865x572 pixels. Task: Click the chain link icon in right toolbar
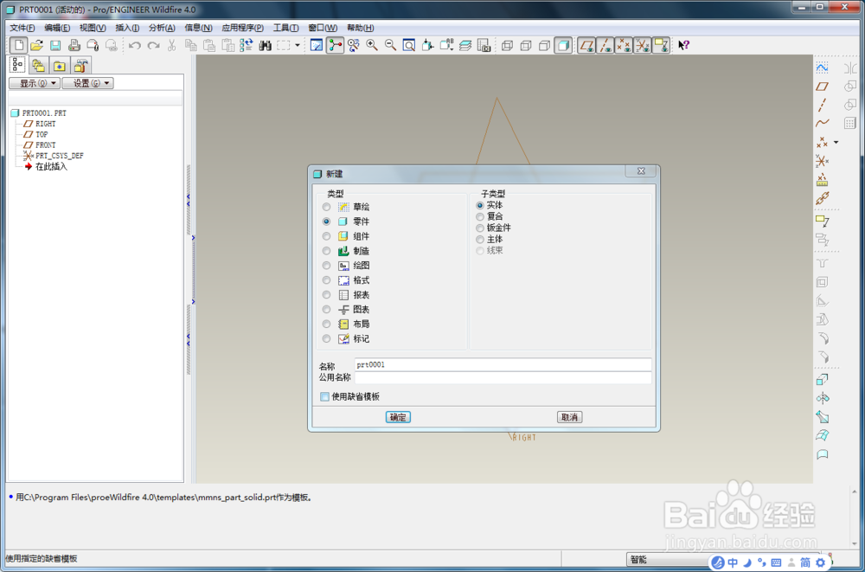(x=822, y=198)
